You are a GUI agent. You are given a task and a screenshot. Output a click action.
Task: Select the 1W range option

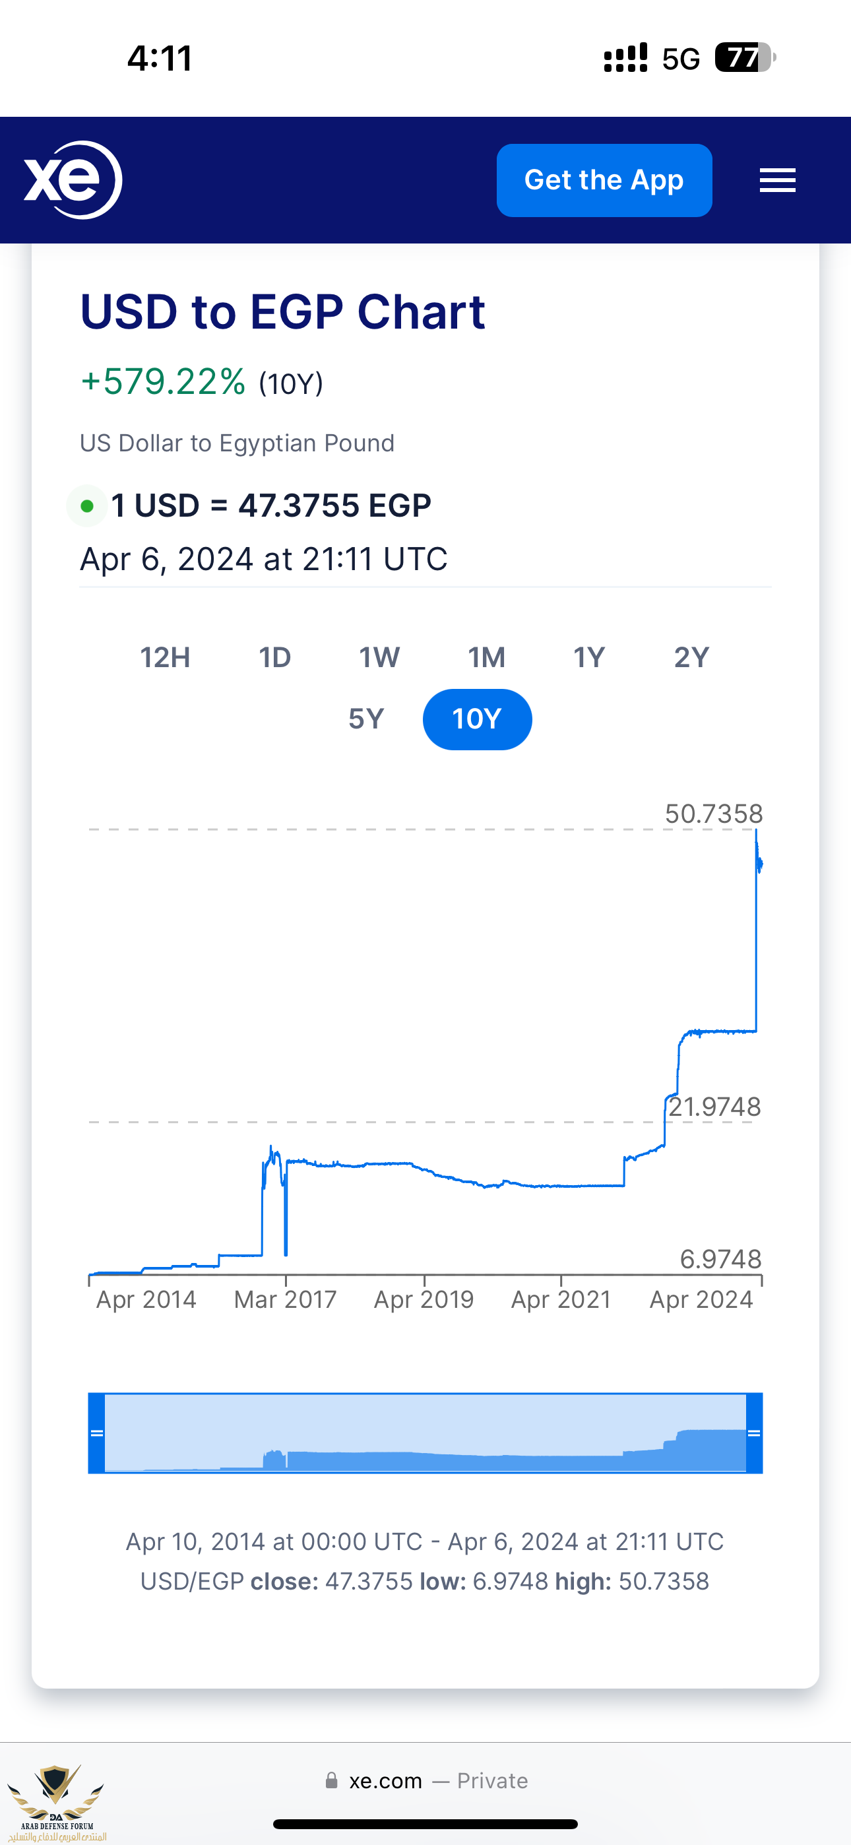pos(379,657)
